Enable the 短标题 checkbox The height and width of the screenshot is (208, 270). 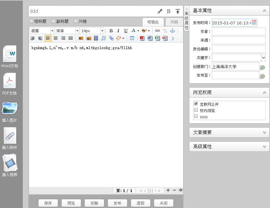coord(31,22)
